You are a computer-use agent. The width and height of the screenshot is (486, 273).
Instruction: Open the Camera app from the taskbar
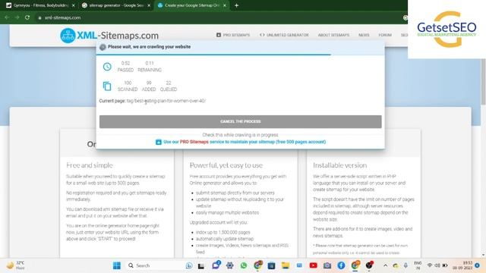pos(327,265)
